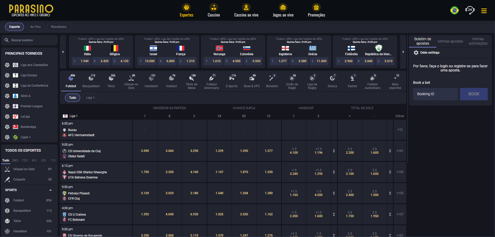Screen dimensions: 495x237
Task: Filter sports by 3 h timeframe
Action: [44, 160]
